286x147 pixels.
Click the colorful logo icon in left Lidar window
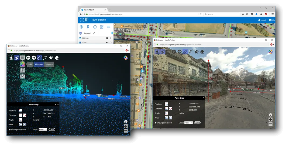point(126,58)
